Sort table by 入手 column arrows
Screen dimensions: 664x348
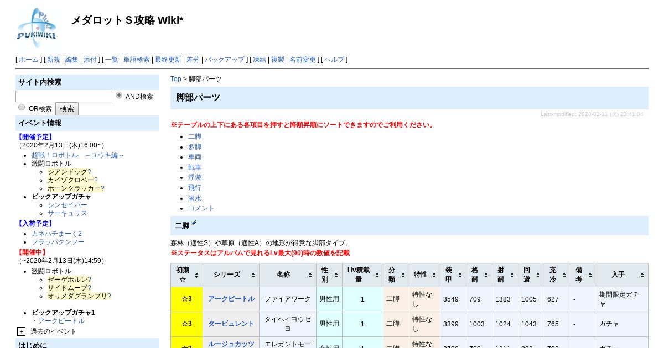point(642,275)
